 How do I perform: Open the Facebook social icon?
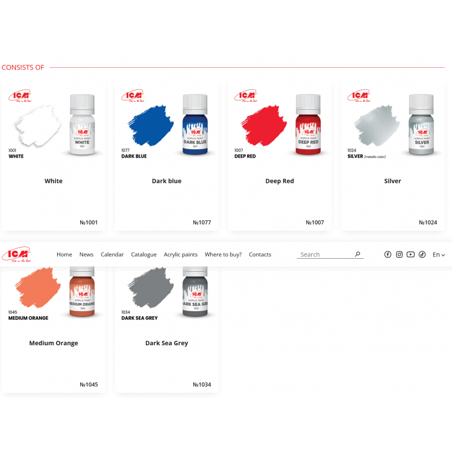pyautogui.click(x=388, y=254)
